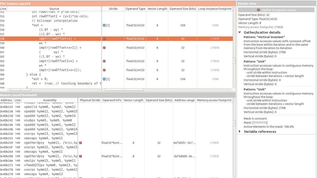This screenshot has height=178, width=317.
Task: Click 'Memory access footprint: 278KB' in Details View
Action: [x=260, y=27]
